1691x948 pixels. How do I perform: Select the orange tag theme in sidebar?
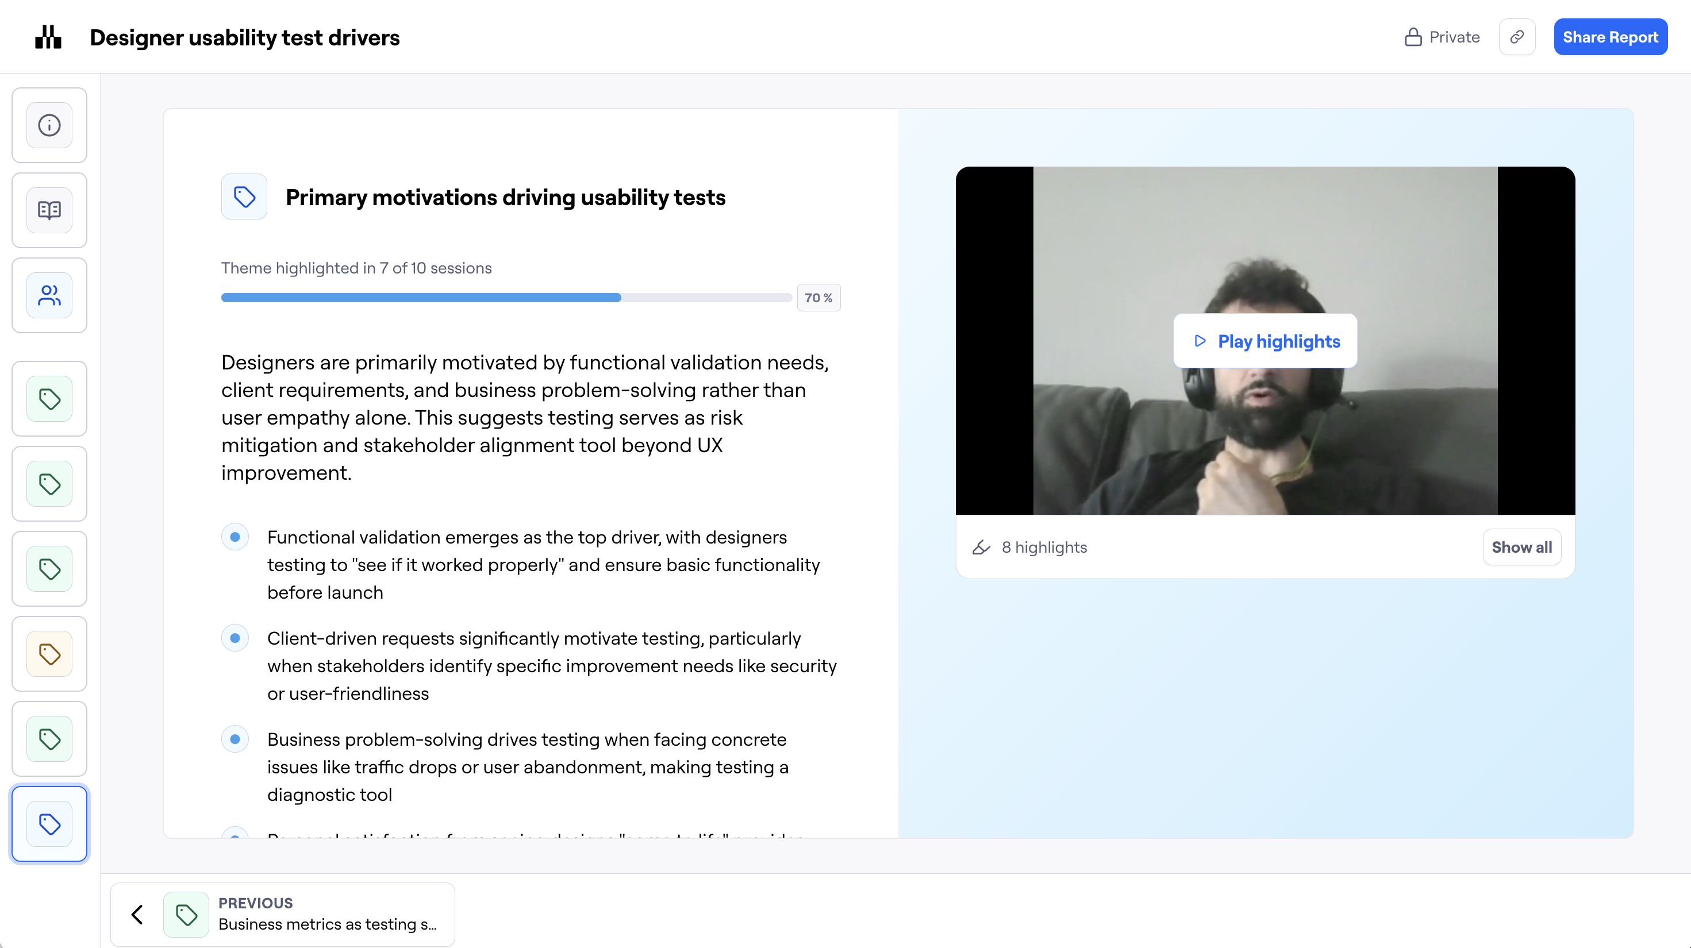click(49, 654)
